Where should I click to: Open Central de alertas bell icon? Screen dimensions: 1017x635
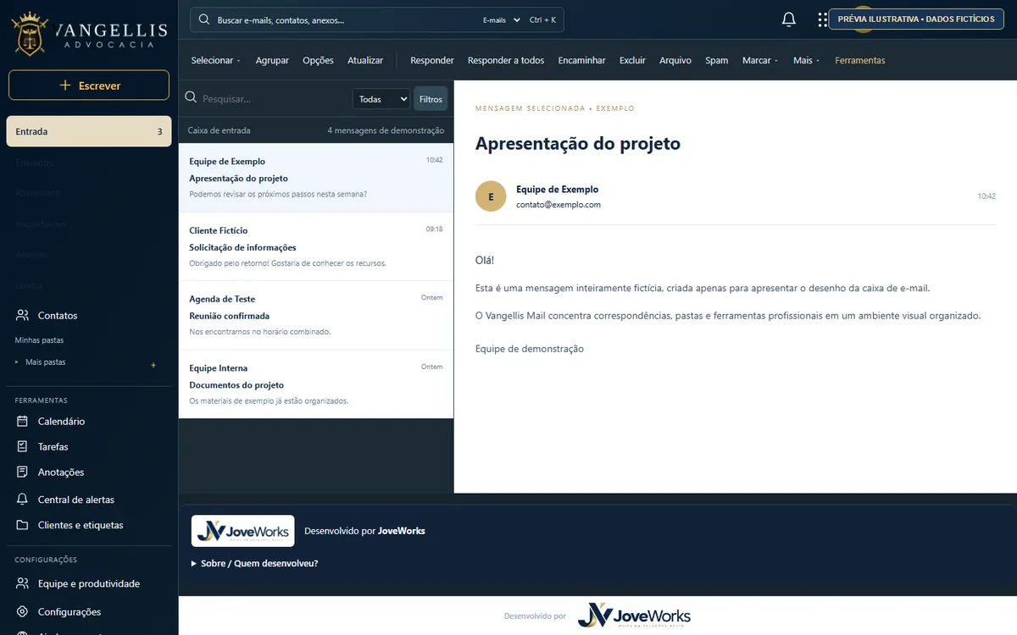23,500
